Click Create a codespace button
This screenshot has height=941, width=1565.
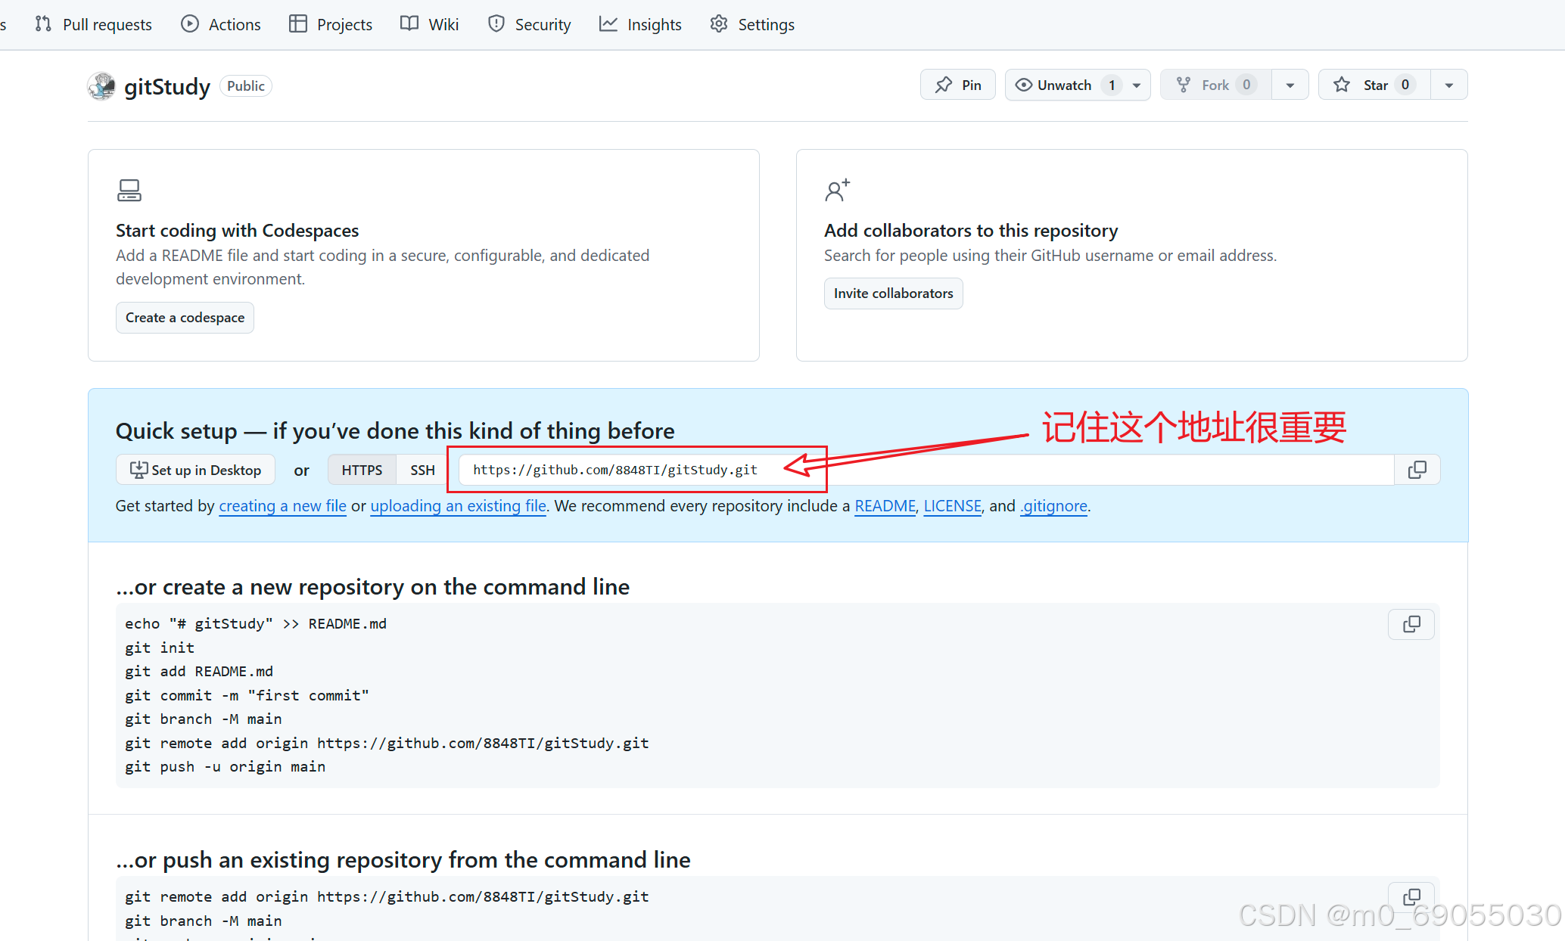point(185,318)
